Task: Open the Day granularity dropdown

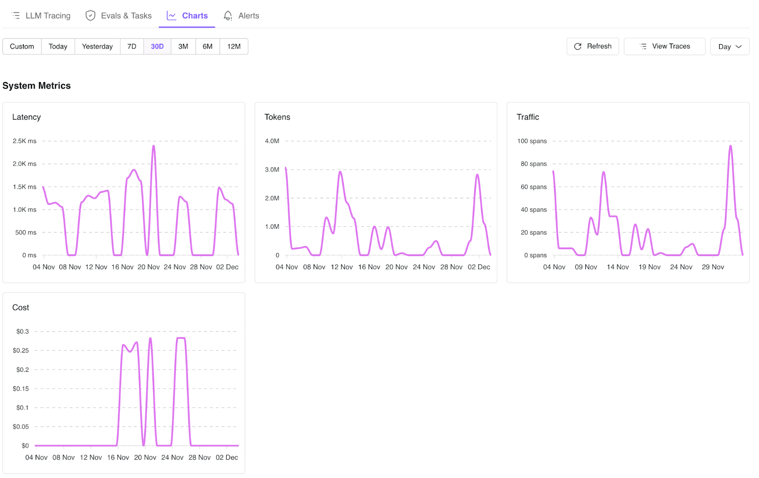Action: (x=729, y=47)
